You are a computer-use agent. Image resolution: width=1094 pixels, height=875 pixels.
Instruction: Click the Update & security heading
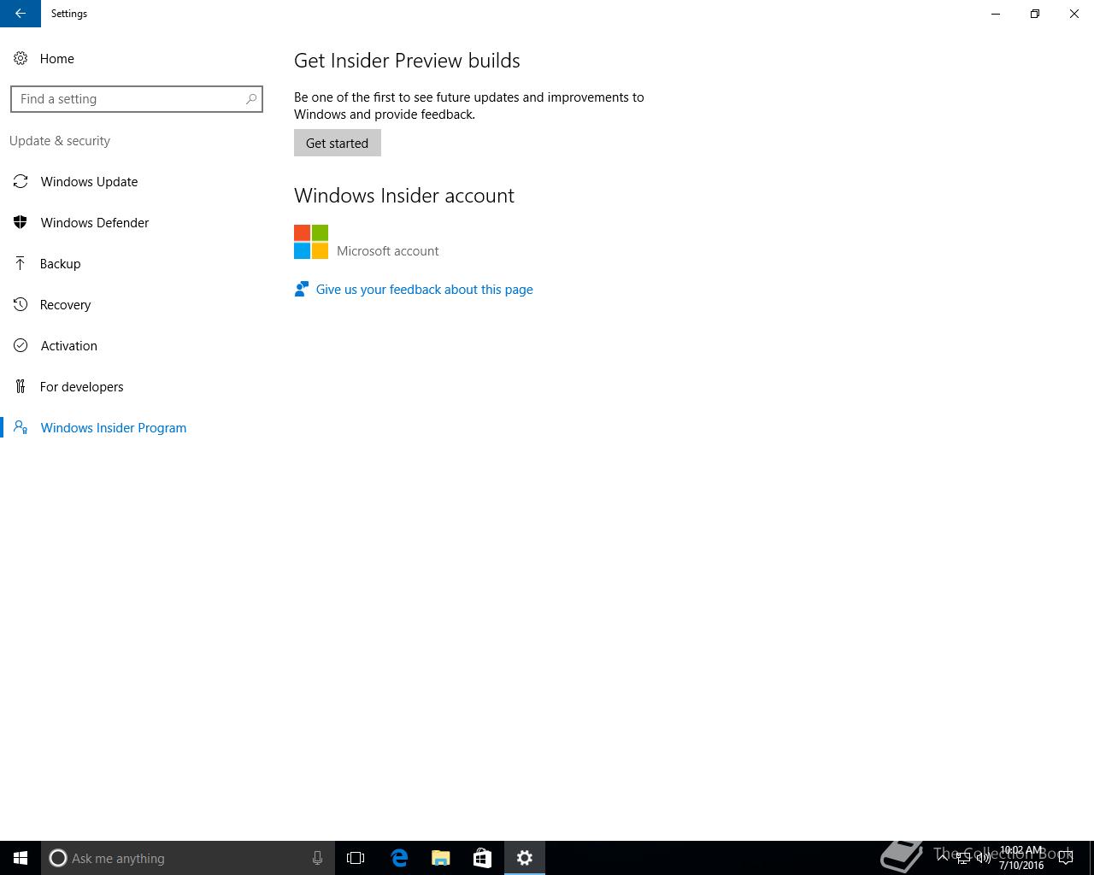coord(60,141)
